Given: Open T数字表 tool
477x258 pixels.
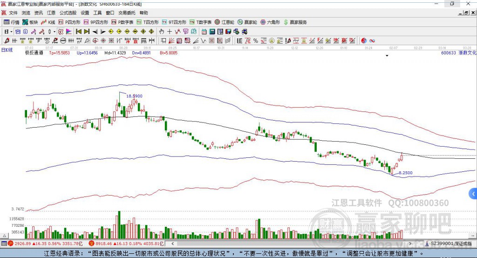Looking at the screenshot, I should (x=200, y=22).
